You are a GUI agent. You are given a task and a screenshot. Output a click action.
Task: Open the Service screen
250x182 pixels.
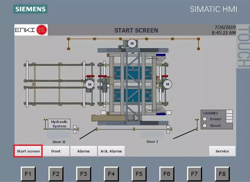click(222, 151)
